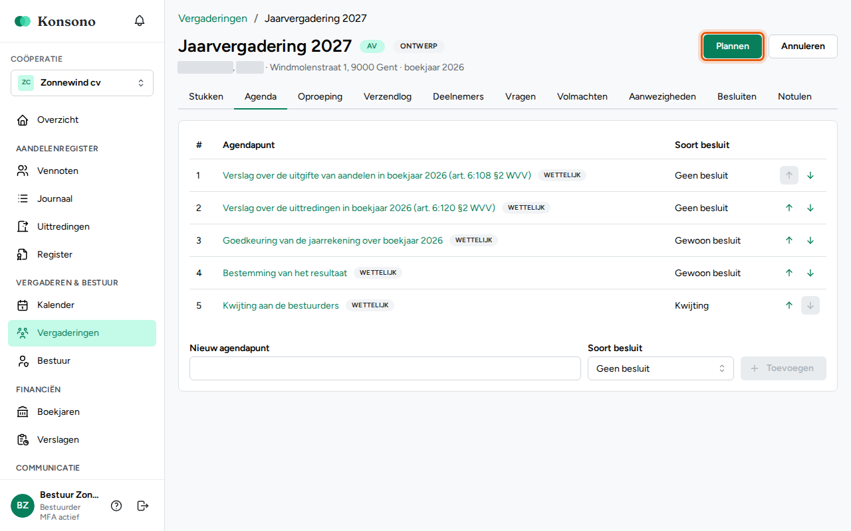Screen dimensions: 851x531
Task: Open Goedkeuring van de jaarrekening item
Action: point(332,240)
